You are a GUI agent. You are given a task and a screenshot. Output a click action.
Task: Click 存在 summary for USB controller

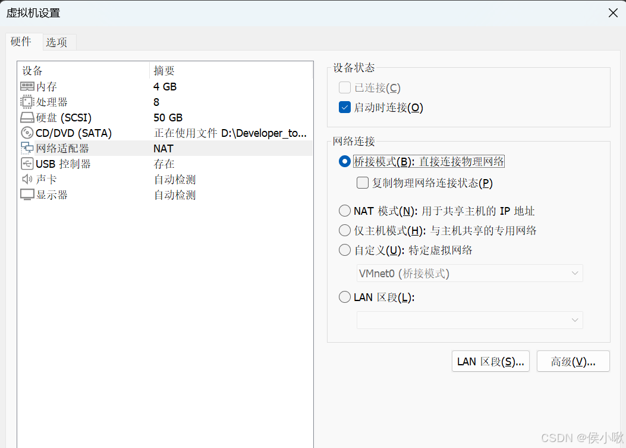164,164
